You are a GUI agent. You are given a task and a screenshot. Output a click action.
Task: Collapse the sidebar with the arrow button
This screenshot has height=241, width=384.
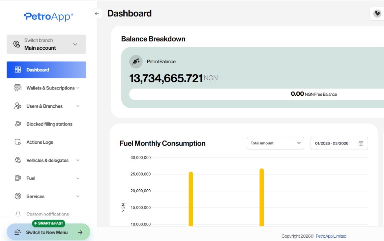pos(97,13)
